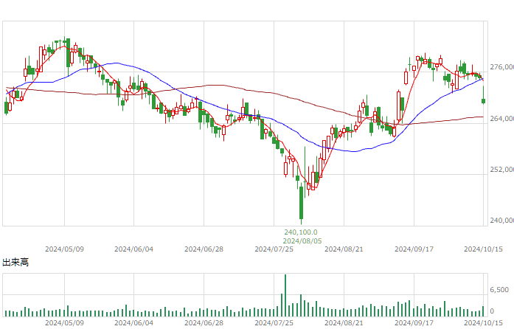The image size is (514, 329).
Task: Click the 6,500 volume axis label
Action: click(499, 290)
